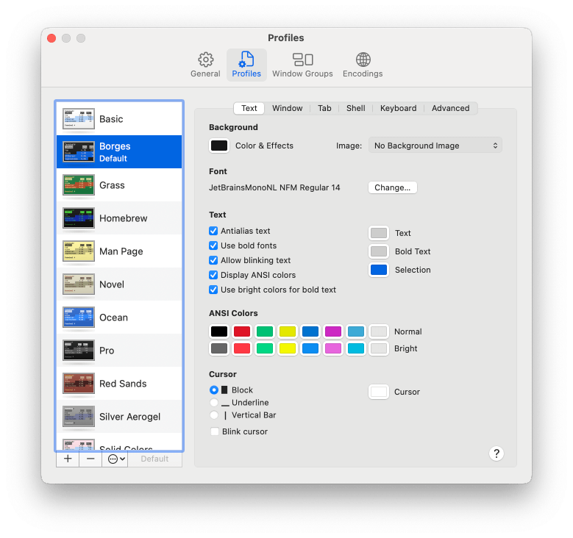Switch to the Keyboard tab

click(398, 108)
